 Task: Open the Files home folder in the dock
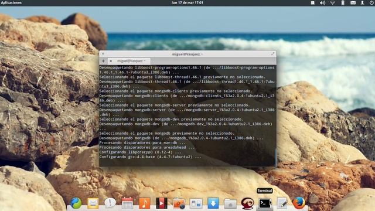(x=230, y=204)
